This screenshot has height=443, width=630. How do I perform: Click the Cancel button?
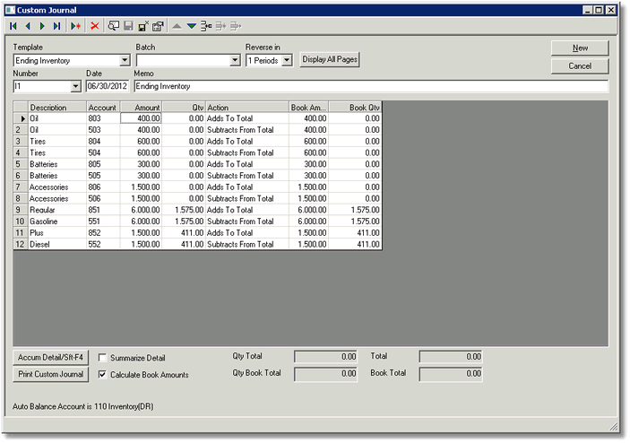580,66
